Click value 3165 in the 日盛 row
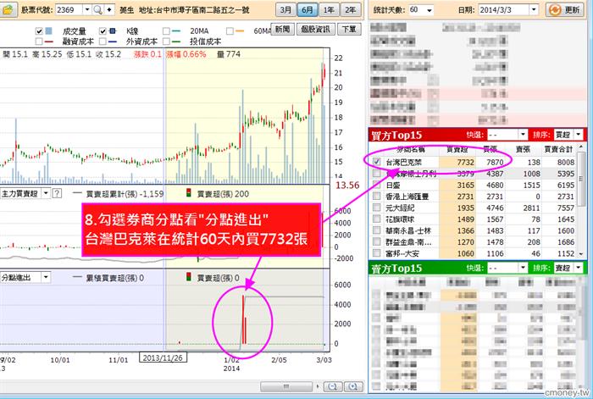 click(466, 185)
